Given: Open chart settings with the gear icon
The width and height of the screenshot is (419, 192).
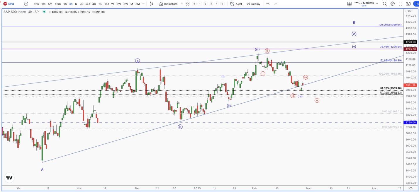Looking at the screenshot, I should (393, 4).
